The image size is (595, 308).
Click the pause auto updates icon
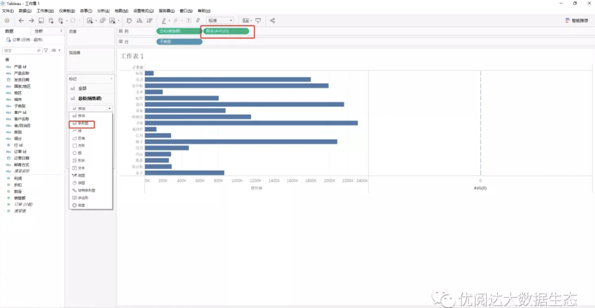coord(61,21)
